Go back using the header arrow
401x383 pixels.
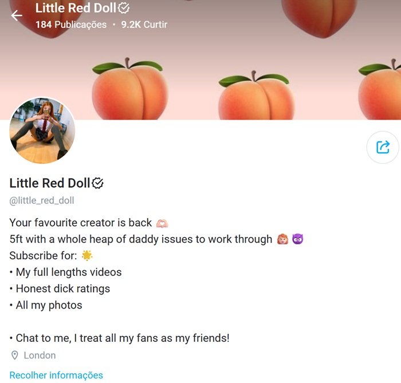(17, 15)
